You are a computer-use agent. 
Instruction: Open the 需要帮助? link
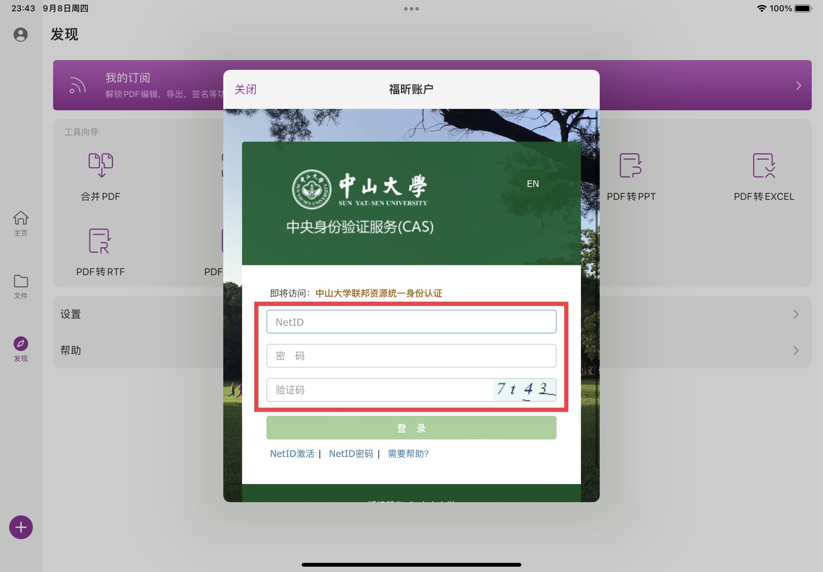click(x=408, y=454)
